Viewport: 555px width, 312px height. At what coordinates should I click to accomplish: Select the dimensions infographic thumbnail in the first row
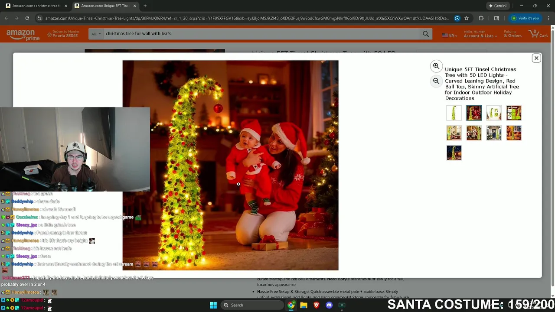(514, 113)
